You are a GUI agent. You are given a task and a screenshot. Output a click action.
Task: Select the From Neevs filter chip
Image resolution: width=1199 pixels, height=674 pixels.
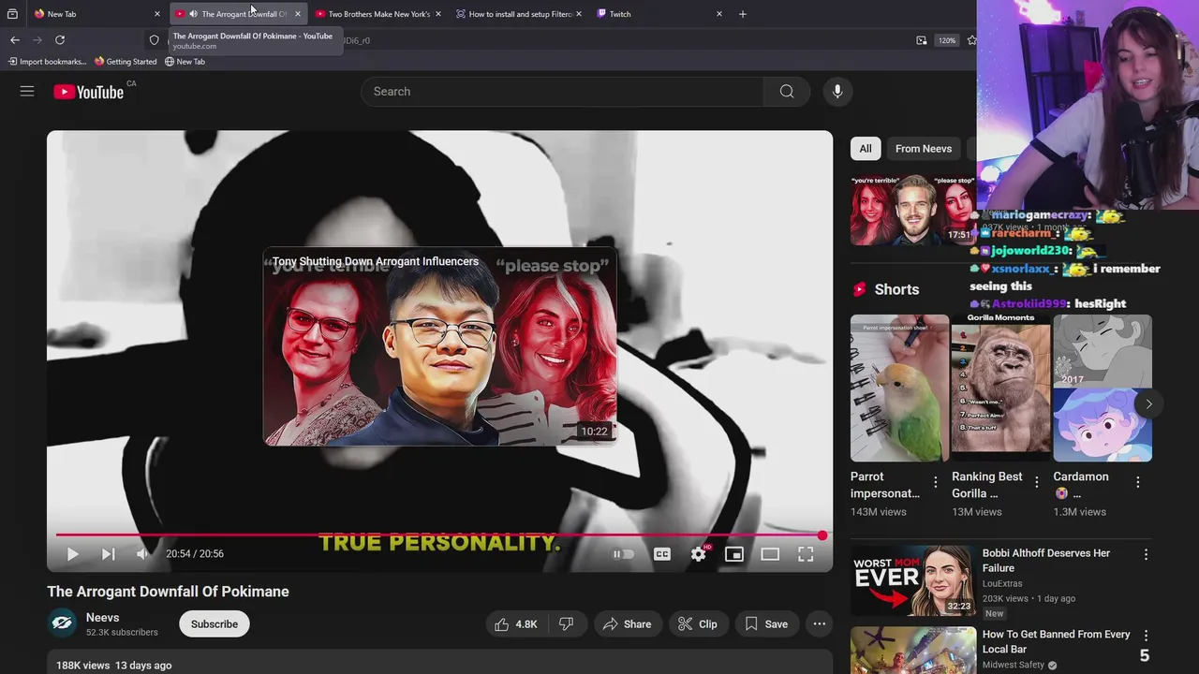pyautogui.click(x=923, y=149)
